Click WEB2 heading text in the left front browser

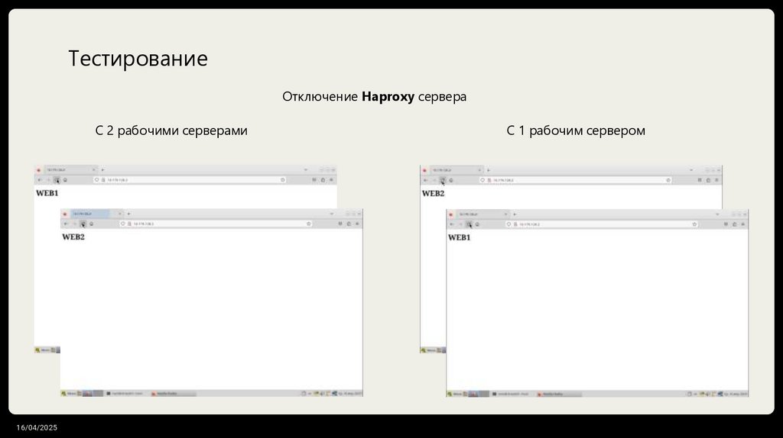pos(73,237)
